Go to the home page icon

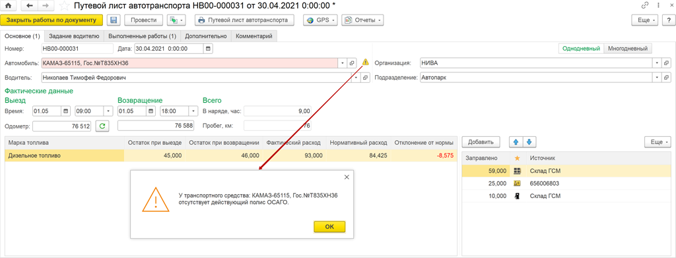tap(7, 6)
